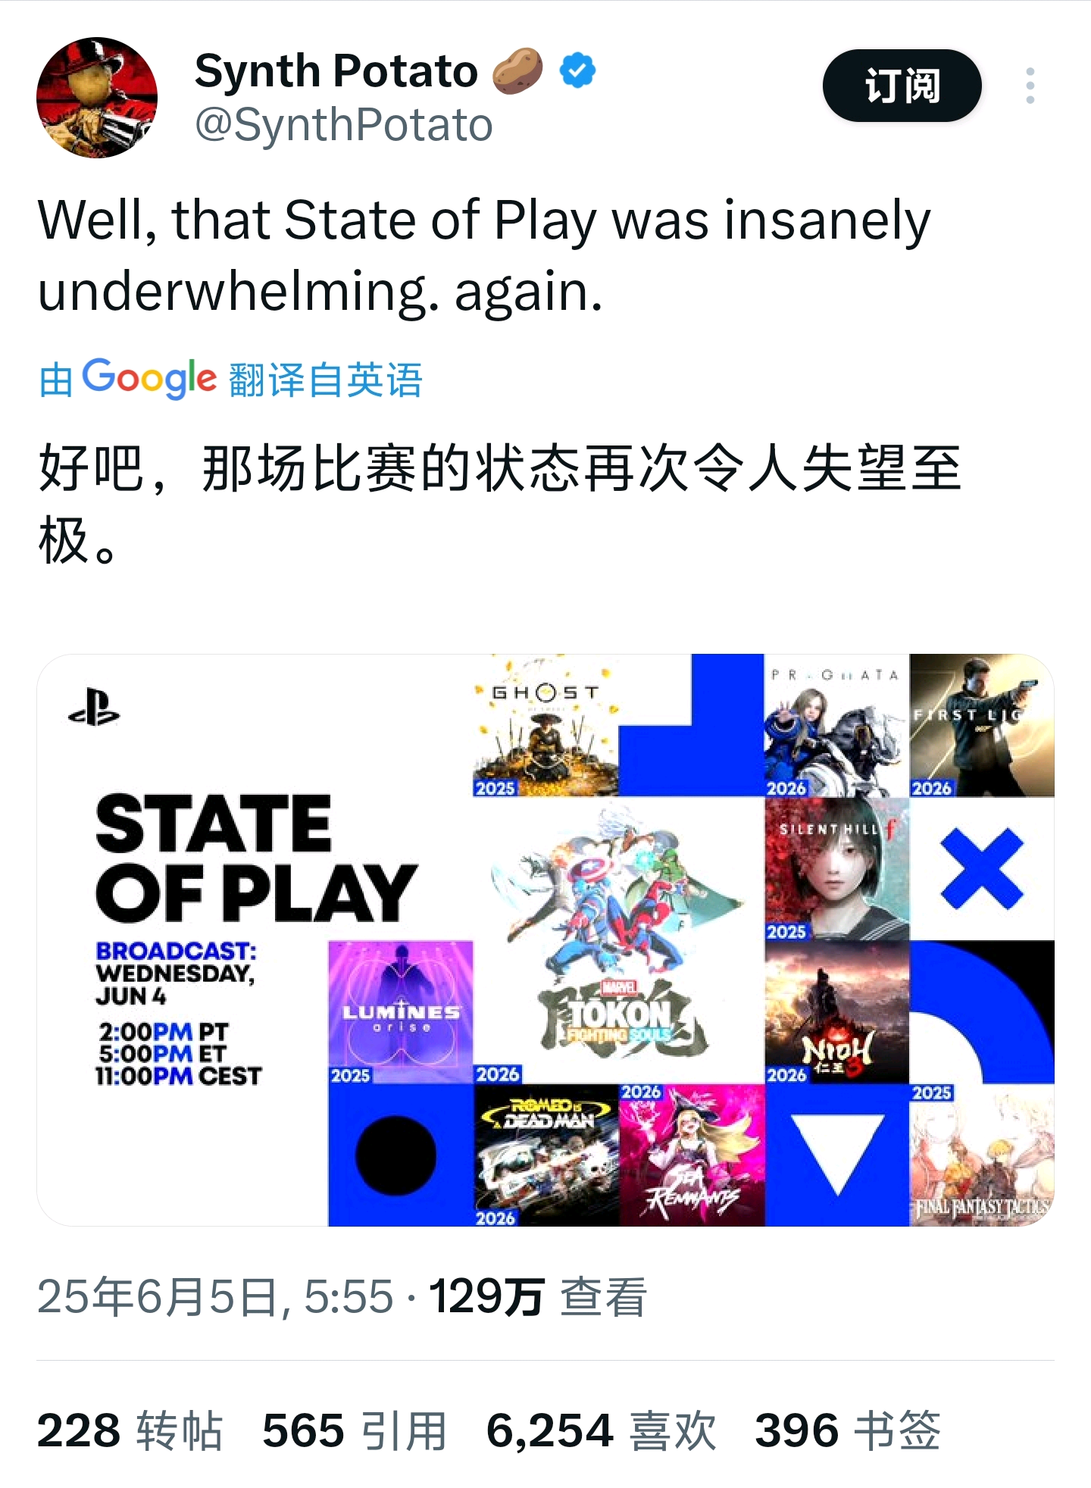The width and height of the screenshot is (1091, 1488).
Task: View the 565 引用 quotes list
Action: click(355, 1430)
